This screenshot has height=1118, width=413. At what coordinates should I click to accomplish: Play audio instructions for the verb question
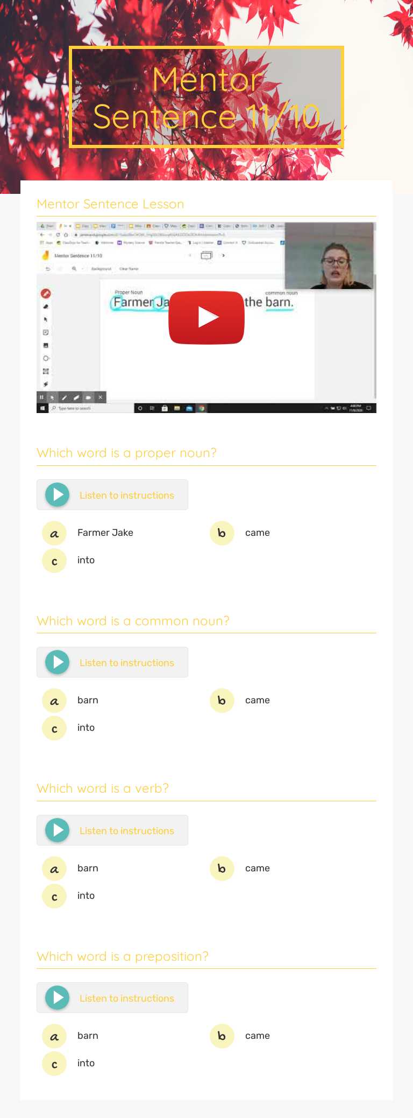click(x=58, y=830)
